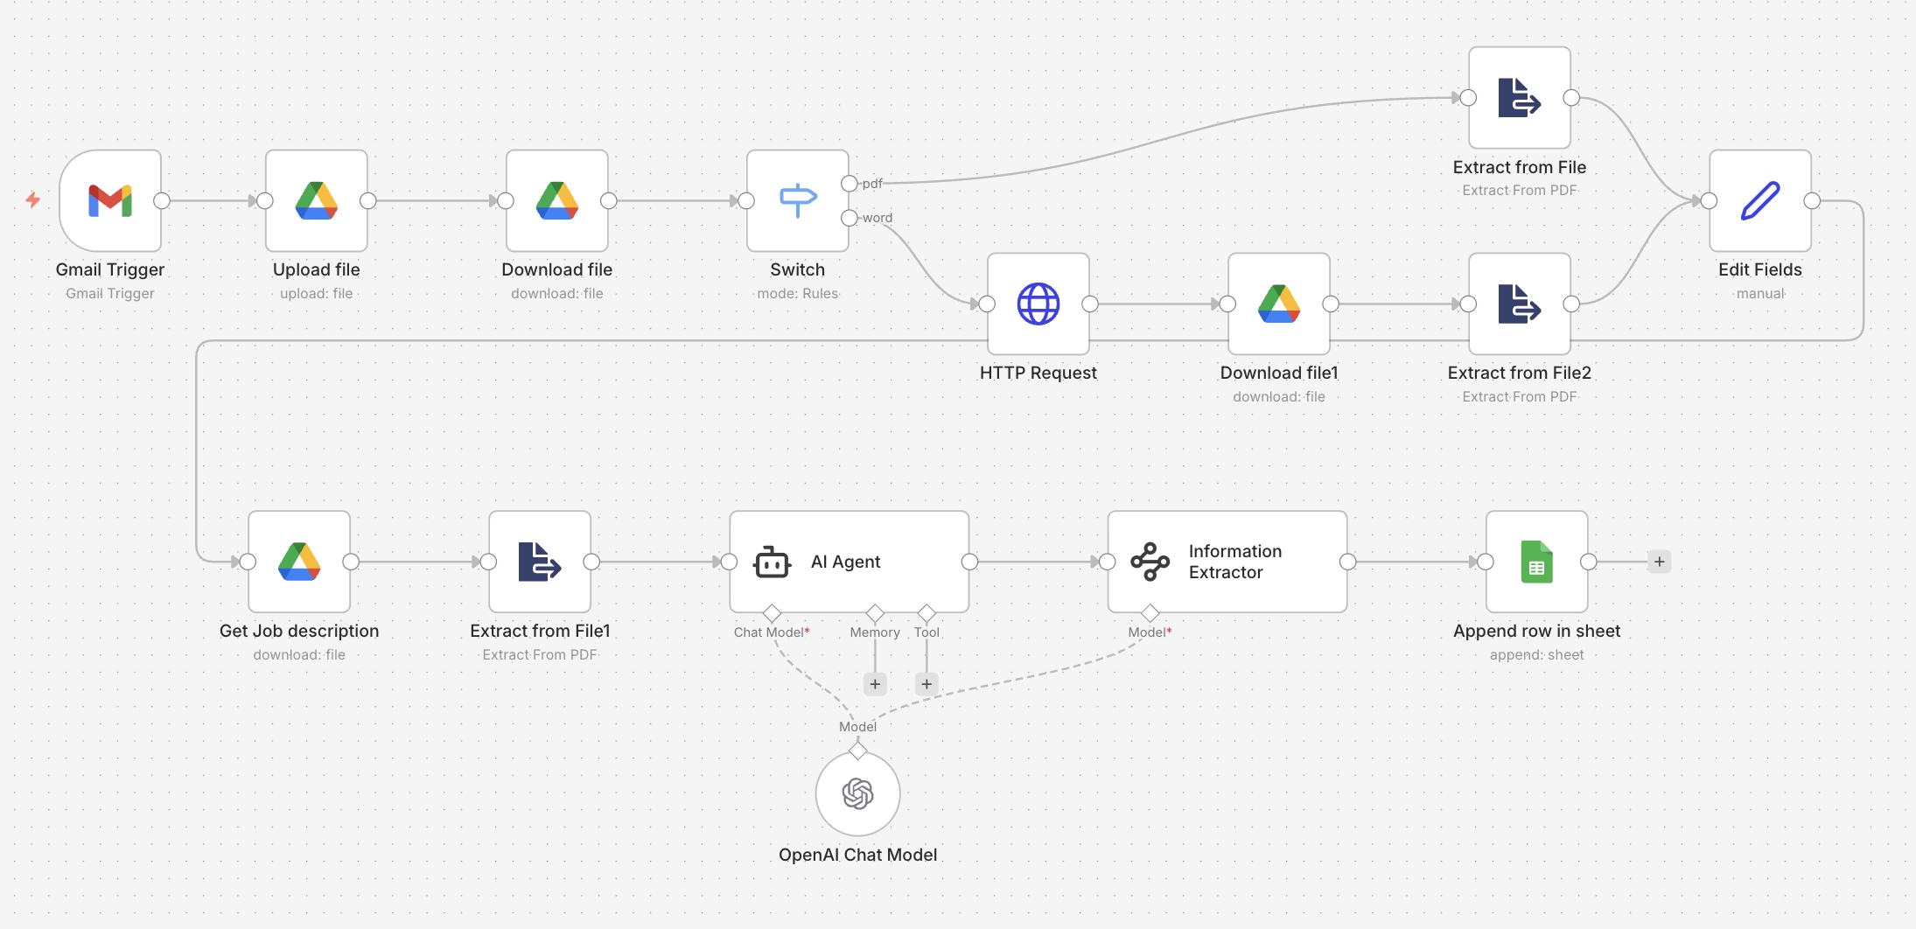Select the Switch node signpost icon
Image resolution: width=1916 pixels, height=929 pixels.
(x=798, y=201)
